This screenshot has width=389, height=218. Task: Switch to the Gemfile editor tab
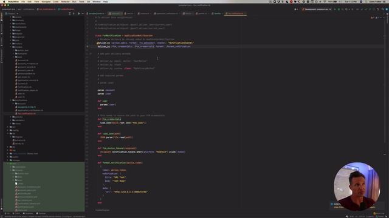218,13
